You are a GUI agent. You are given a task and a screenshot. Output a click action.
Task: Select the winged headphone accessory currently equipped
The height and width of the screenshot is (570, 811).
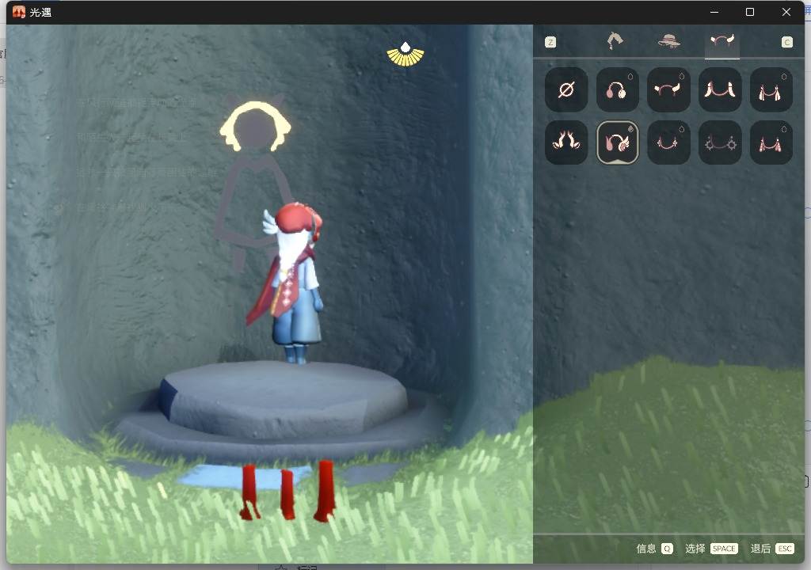coord(617,142)
